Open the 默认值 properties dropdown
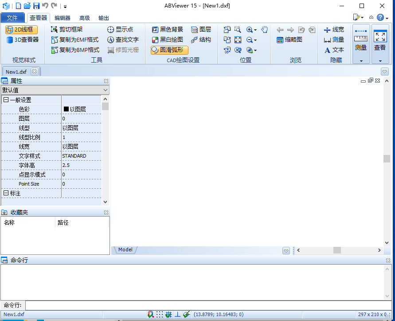This screenshot has width=395, height=321. [105, 90]
